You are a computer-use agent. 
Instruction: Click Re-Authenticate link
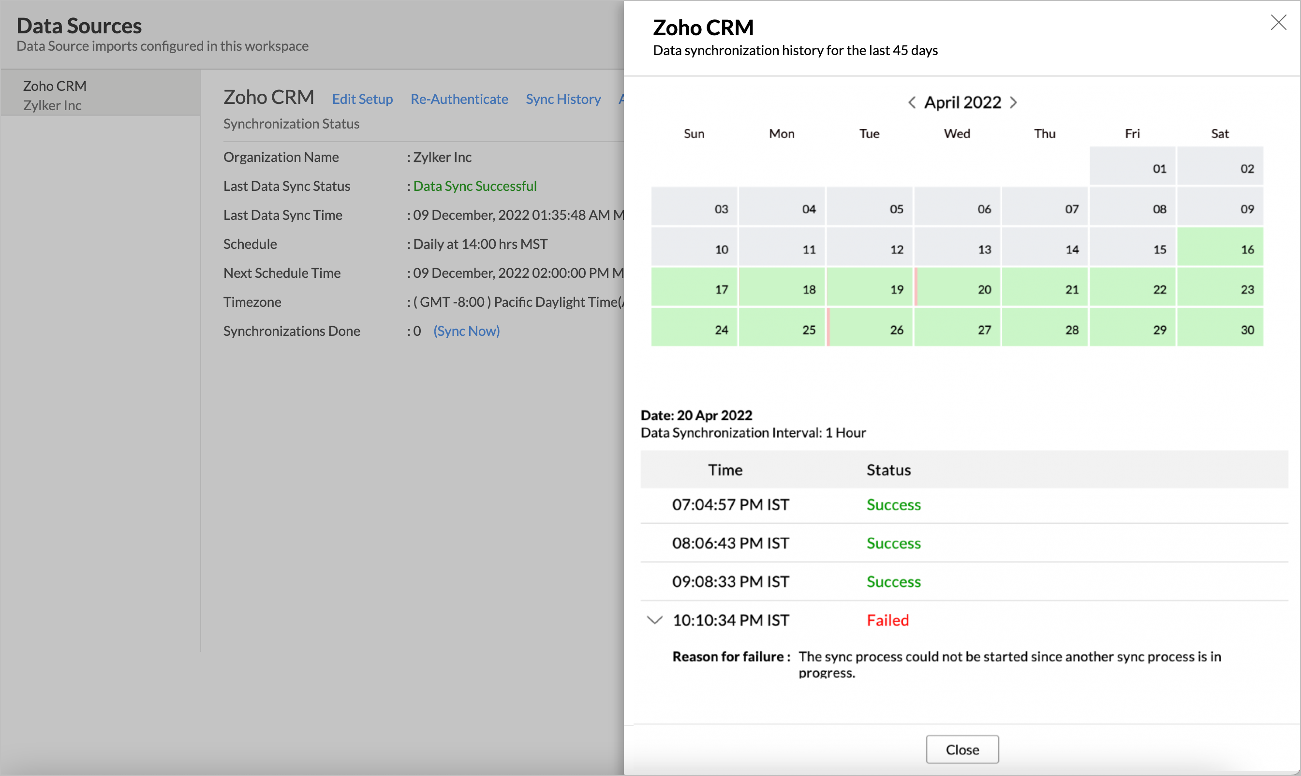point(459,99)
